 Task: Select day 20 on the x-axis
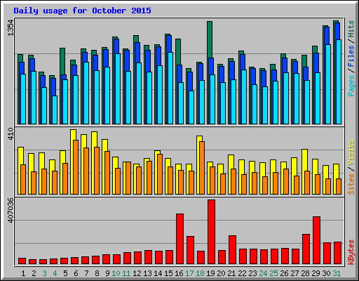221,273
